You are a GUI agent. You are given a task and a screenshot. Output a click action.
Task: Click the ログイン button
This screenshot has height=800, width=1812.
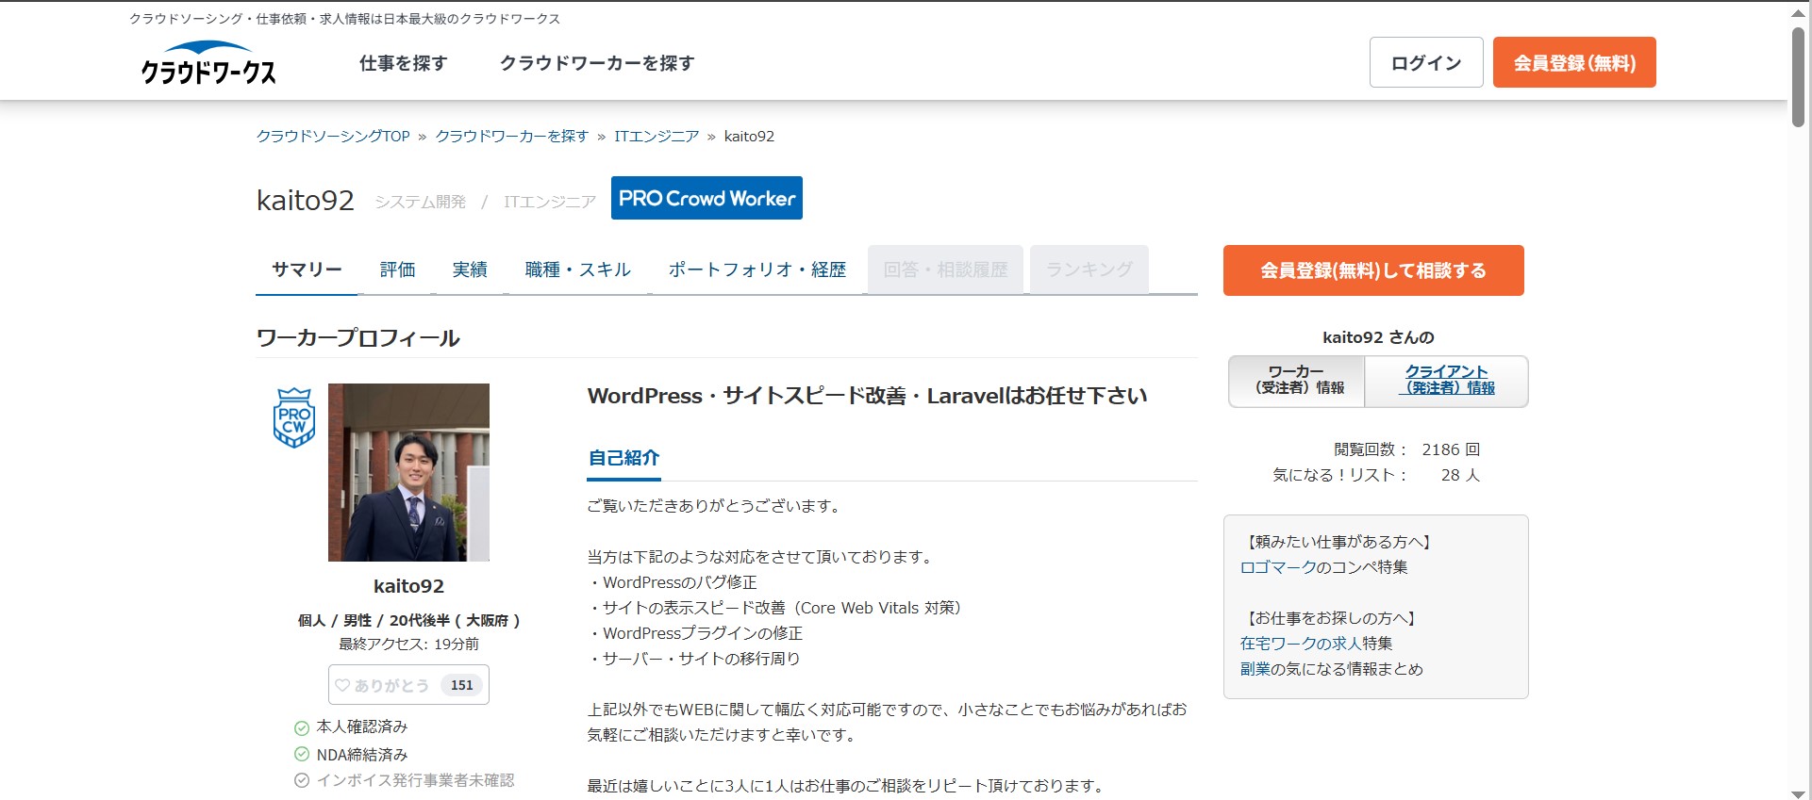tap(1426, 62)
